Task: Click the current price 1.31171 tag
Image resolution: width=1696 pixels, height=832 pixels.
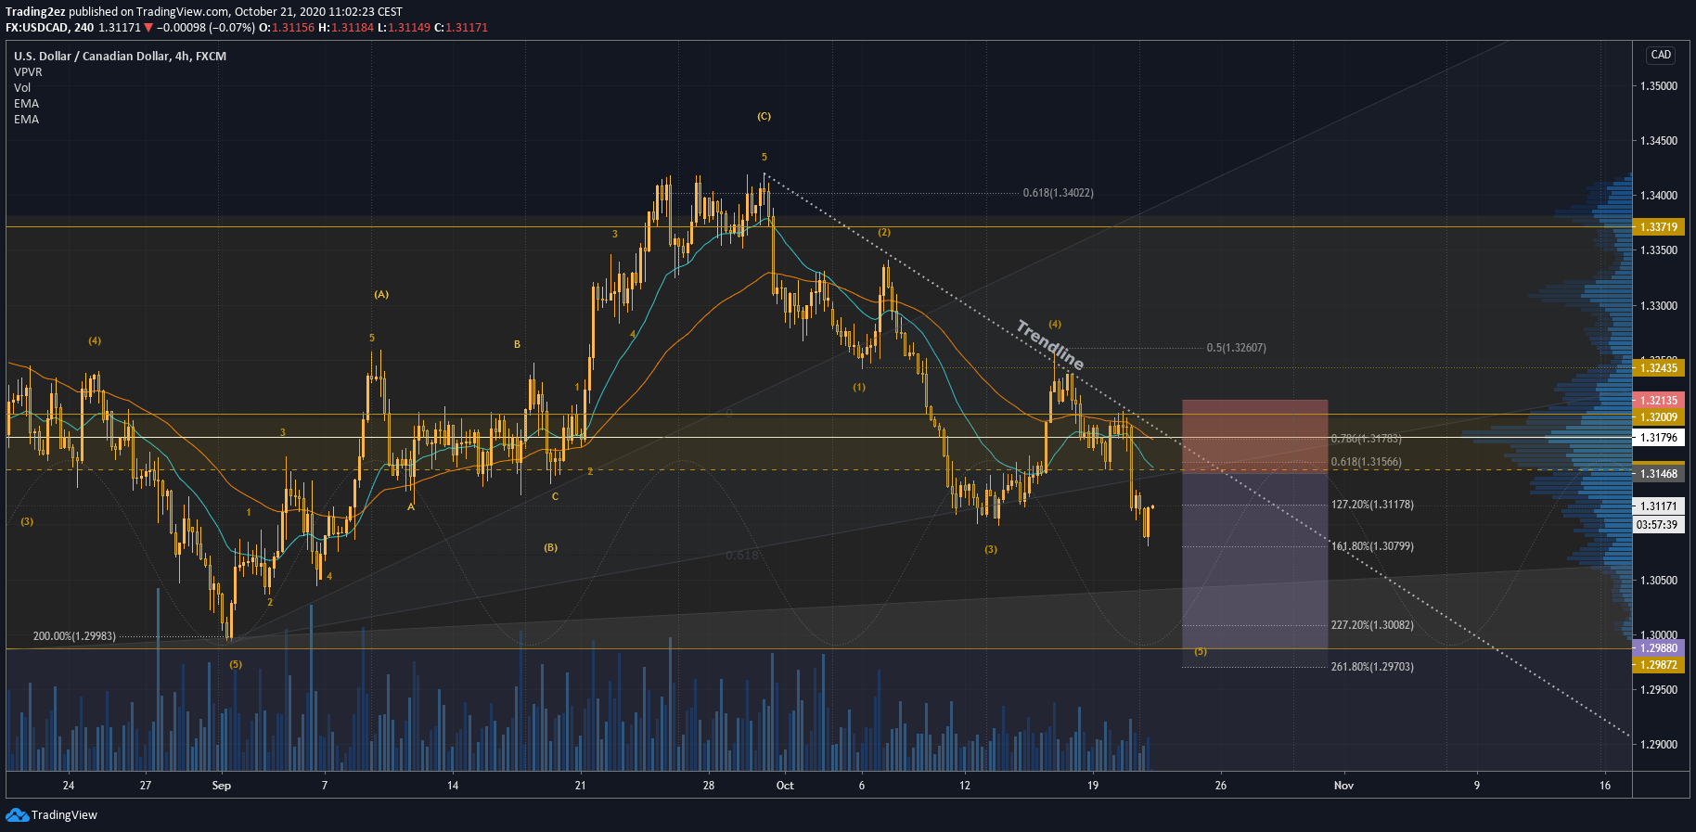Action: pyautogui.click(x=1659, y=506)
